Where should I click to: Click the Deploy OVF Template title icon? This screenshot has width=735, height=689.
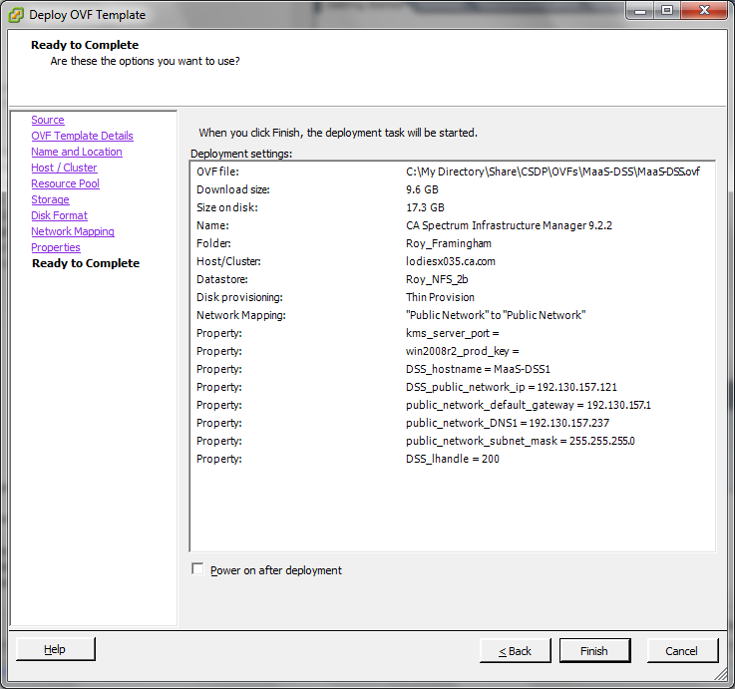[16, 15]
